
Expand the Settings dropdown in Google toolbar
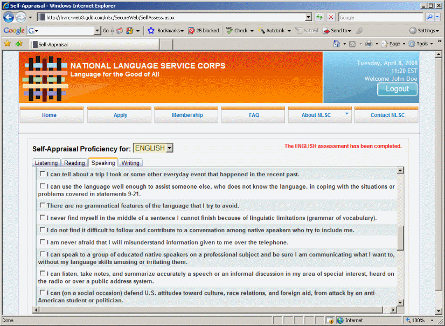(x=437, y=31)
